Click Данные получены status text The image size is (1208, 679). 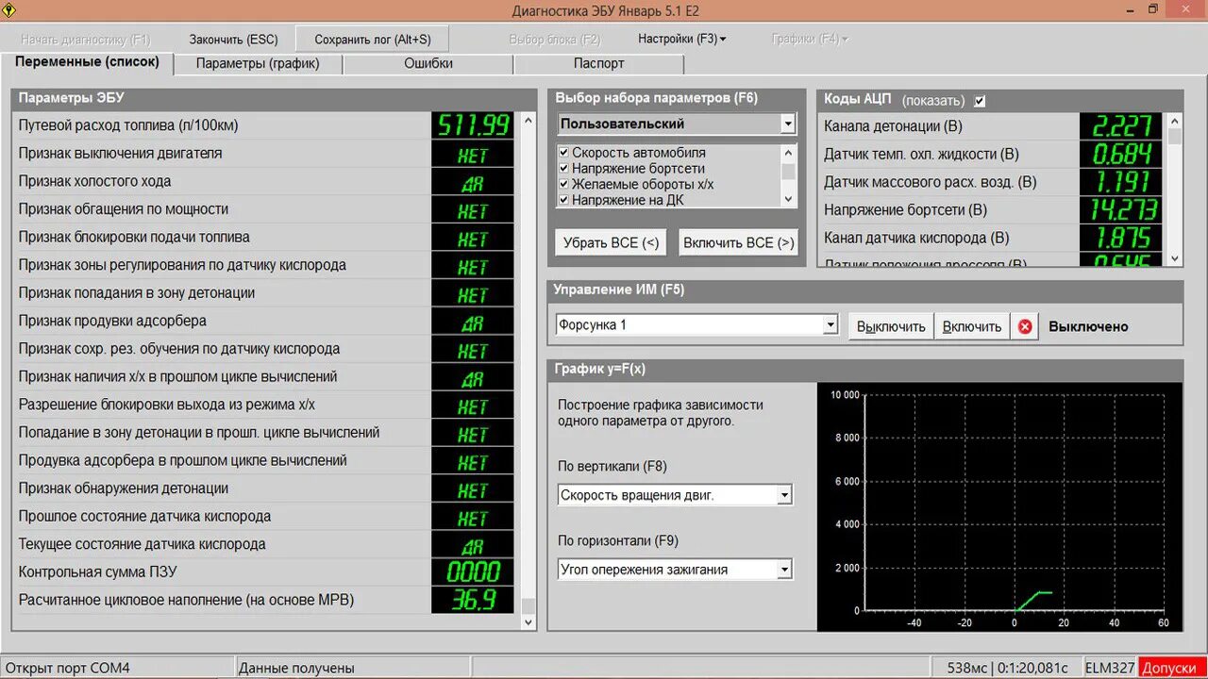tap(296, 668)
